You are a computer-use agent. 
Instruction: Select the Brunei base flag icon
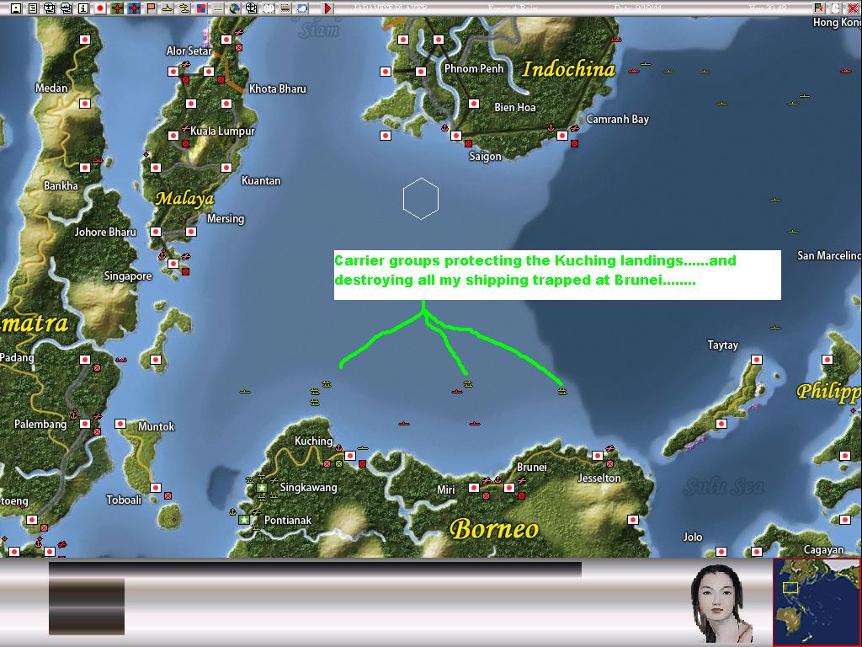pyautogui.click(x=509, y=488)
